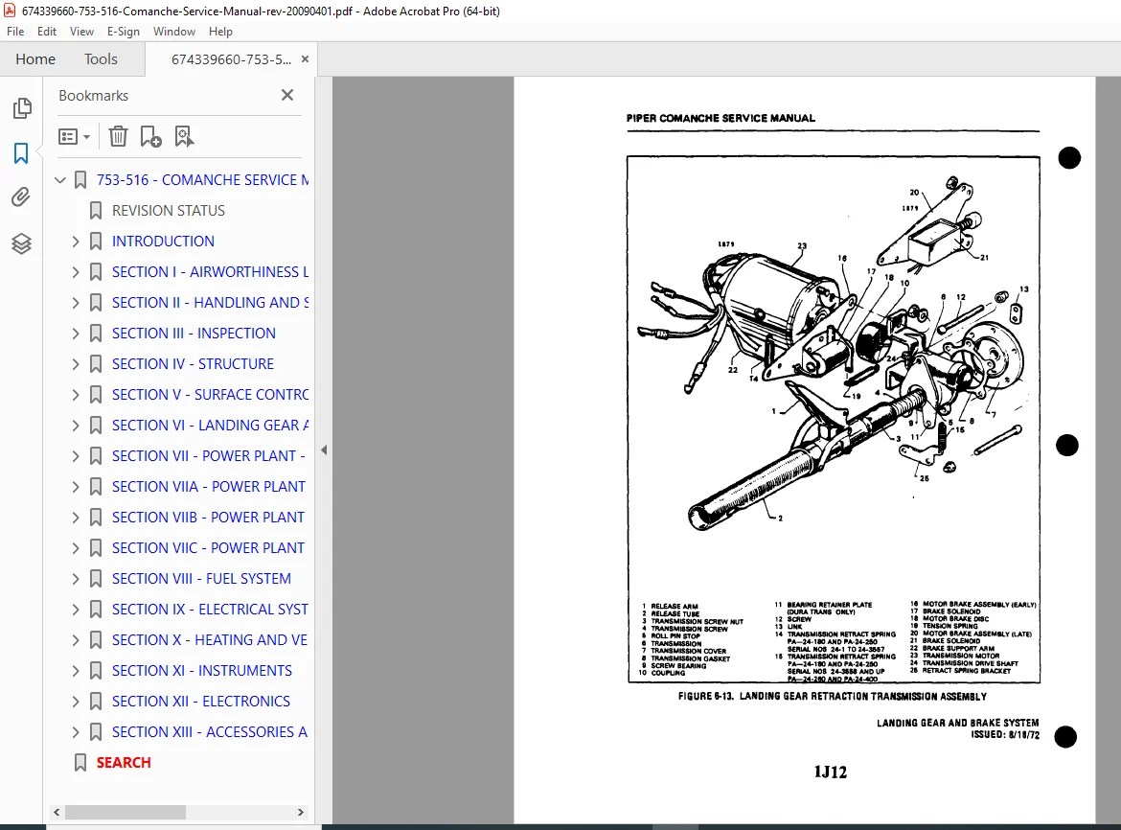
Task: Click bookmark icon beside the INTRODUCTION entry
Action: pos(96,242)
